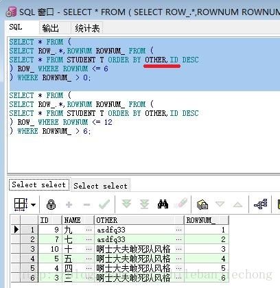Viewport: 280px width, 288px height.
Task: Expand the grid mode dropdown arrow
Action: [34, 204]
